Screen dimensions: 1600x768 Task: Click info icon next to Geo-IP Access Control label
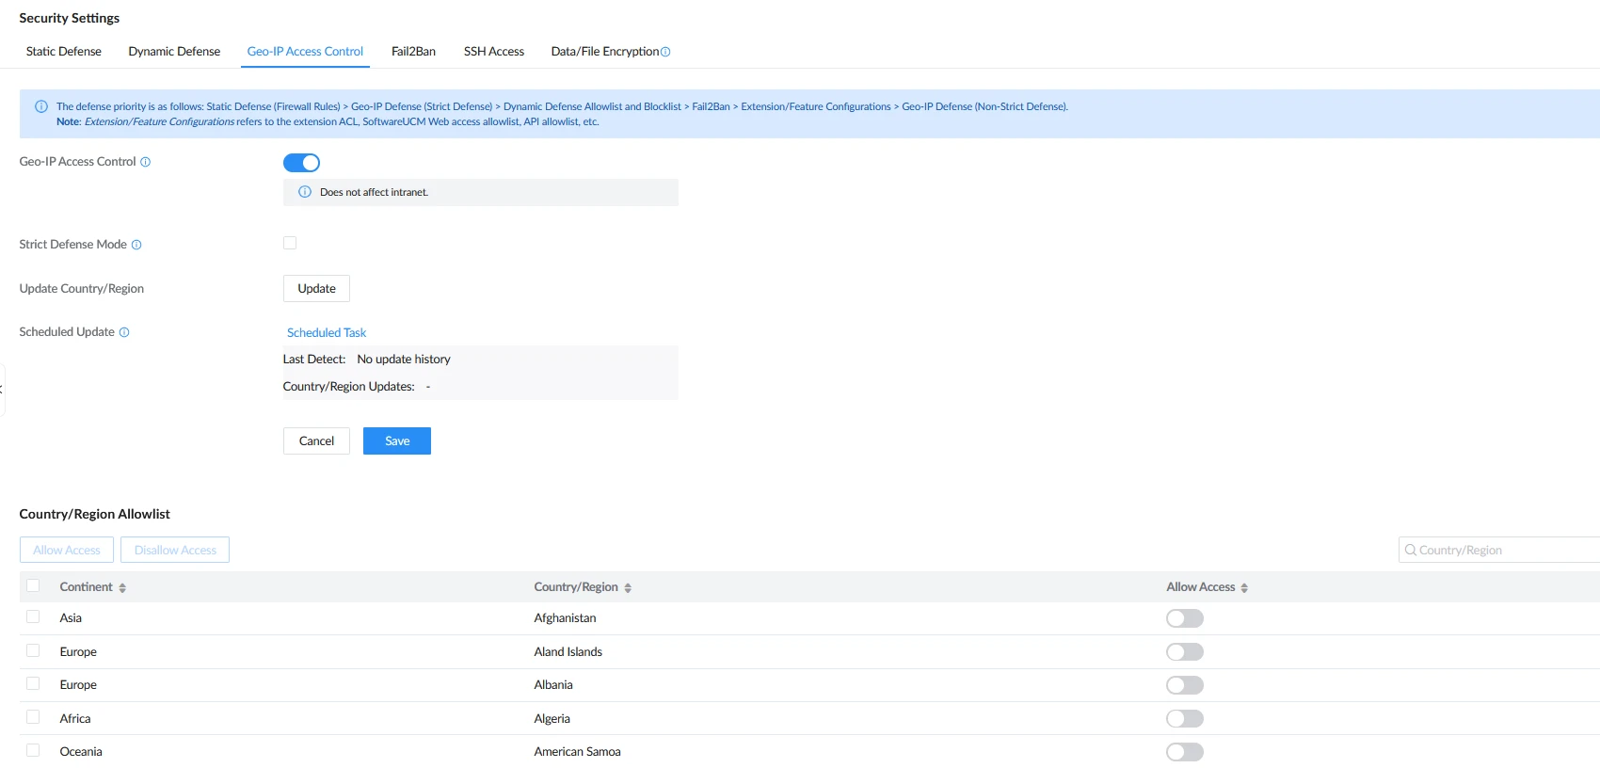pyautogui.click(x=146, y=162)
